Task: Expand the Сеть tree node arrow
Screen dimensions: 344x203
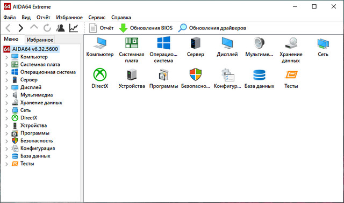Action: (6, 111)
